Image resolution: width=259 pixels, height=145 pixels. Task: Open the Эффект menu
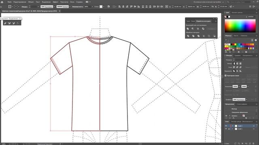pyautogui.click(x=55, y=2)
